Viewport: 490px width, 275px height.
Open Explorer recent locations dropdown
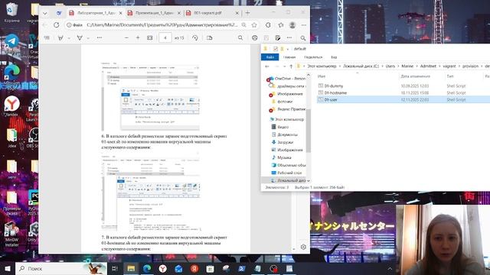(x=284, y=66)
